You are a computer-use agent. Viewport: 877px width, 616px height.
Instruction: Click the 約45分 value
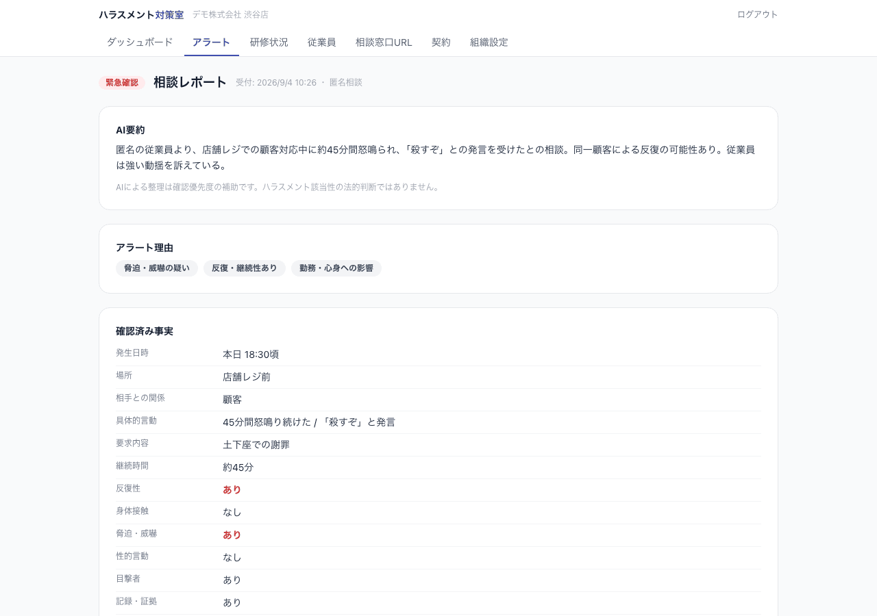pyautogui.click(x=238, y=467)
